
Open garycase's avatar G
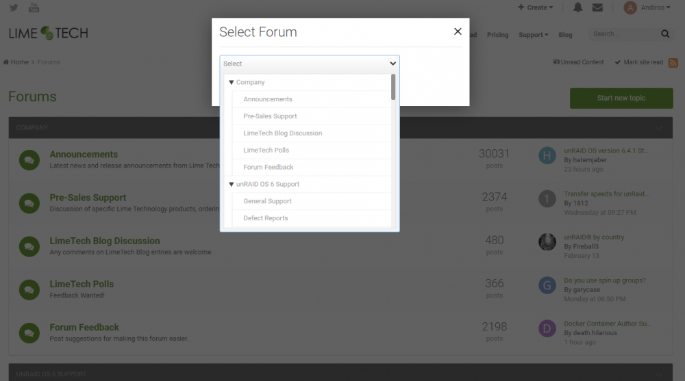point(547,285)
